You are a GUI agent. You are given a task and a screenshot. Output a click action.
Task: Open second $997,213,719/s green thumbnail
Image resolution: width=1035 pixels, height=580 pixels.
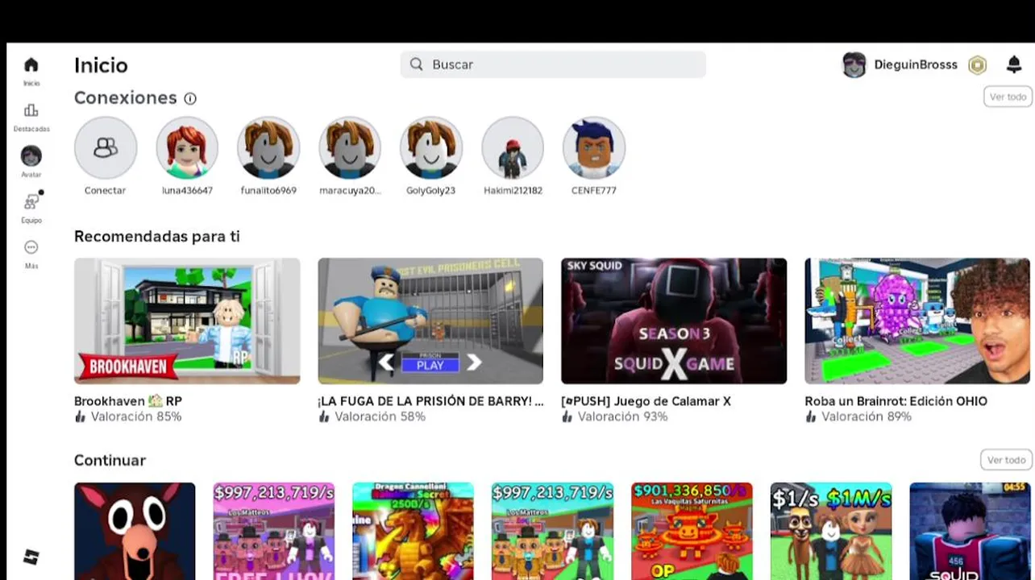(x=552, y=531)
